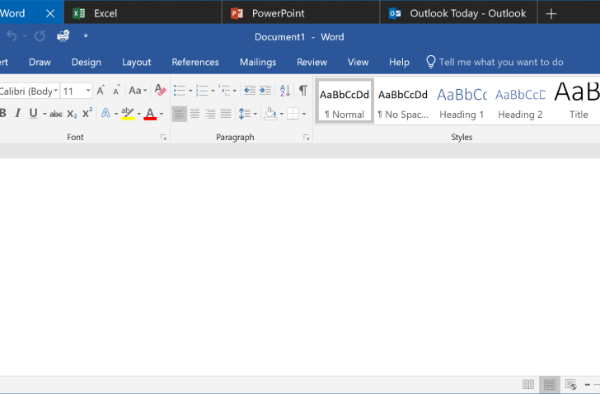This screenshot has height=394, width=600.
Task: Open text highlight color dropdown arrow
Action: pyautogui.click(x=139, y=114)
